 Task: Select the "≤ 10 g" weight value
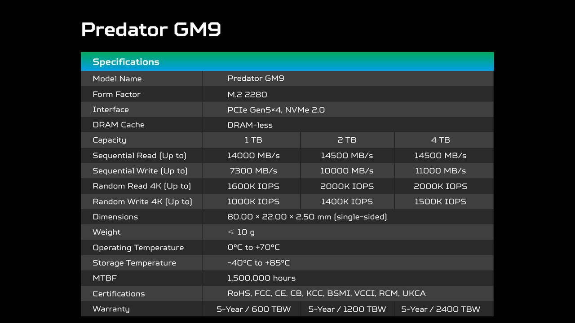[241, 232]
